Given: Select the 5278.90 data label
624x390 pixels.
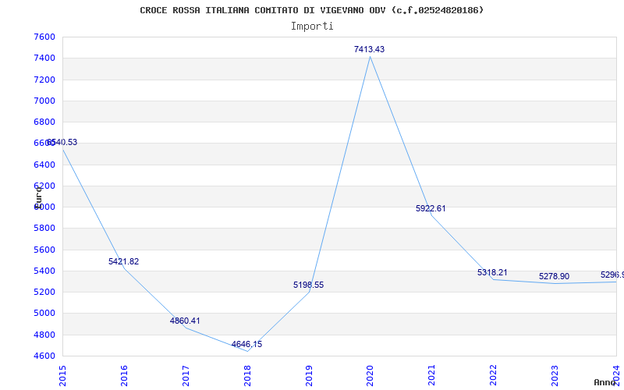Looking at the screenshot, I should (554, 276).
